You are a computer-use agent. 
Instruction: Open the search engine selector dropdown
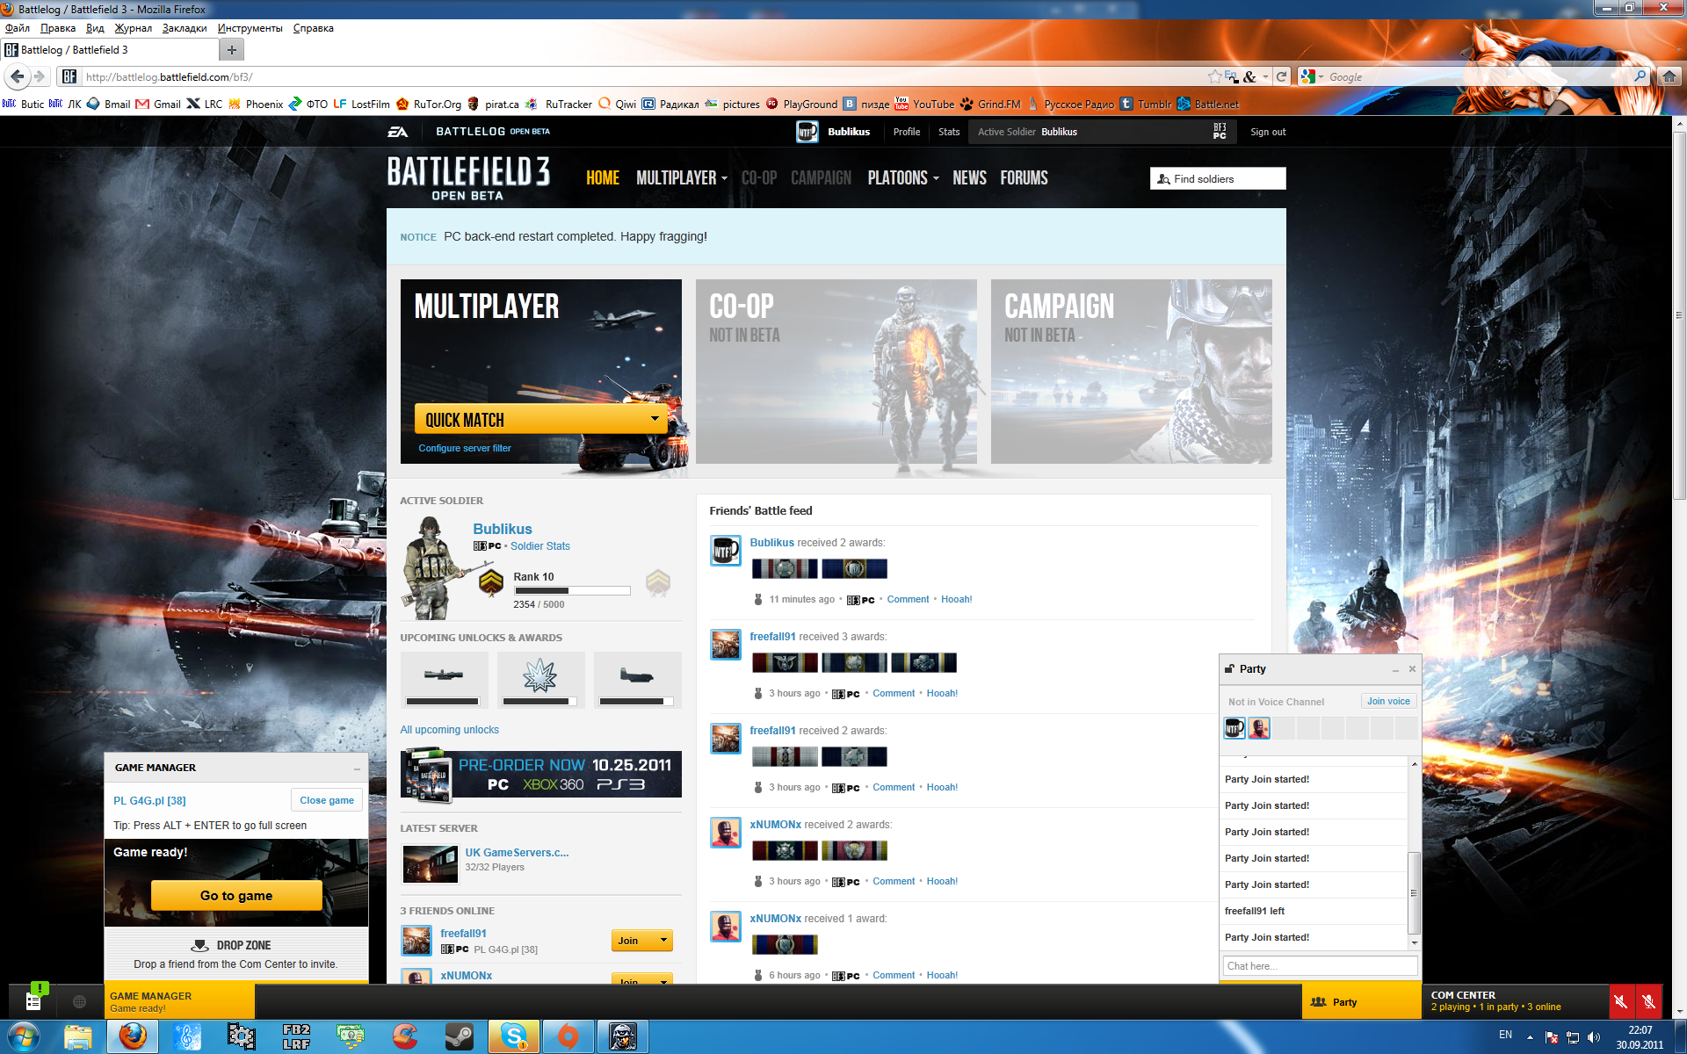point(1311,76)
